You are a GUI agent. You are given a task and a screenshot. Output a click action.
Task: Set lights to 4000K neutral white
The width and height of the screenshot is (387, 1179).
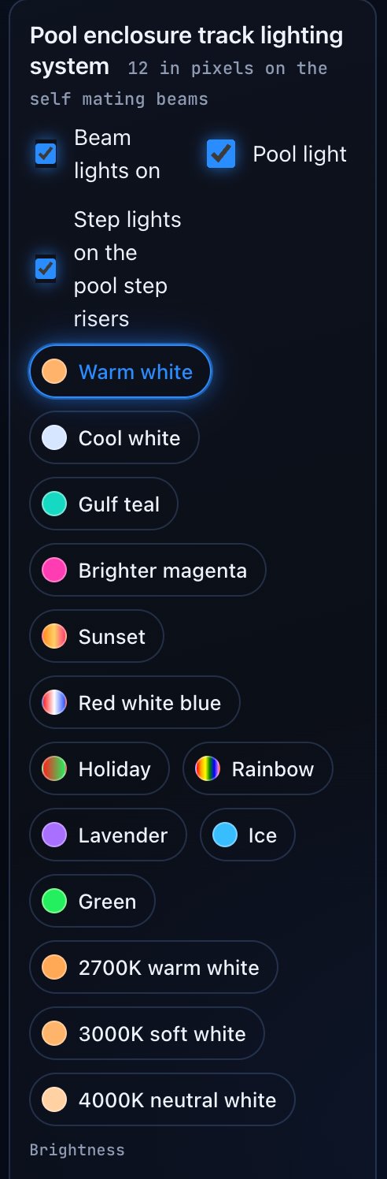click(x=162, y=1100)
